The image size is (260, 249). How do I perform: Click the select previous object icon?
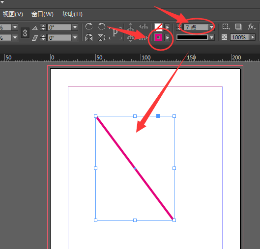tap(144, 26)
